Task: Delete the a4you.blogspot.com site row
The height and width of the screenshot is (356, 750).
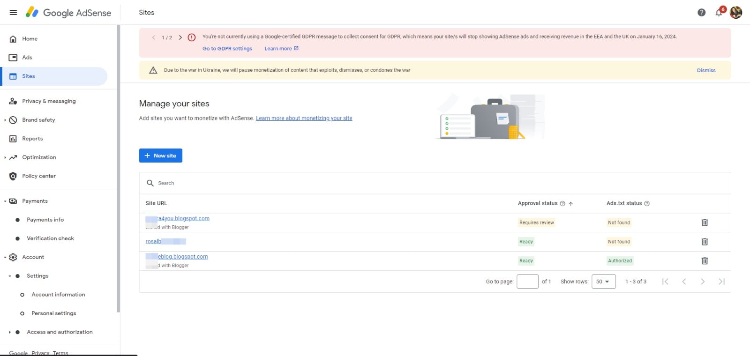Action: pyautogui.click(x=705, y=222)
